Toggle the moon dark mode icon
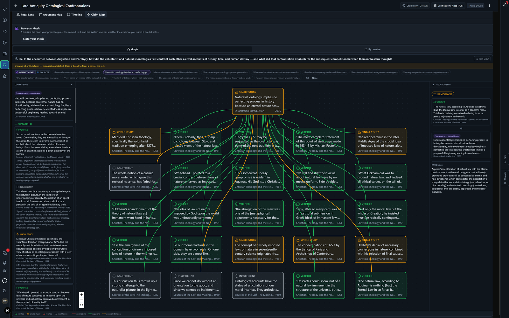 (x=5, y=291)
